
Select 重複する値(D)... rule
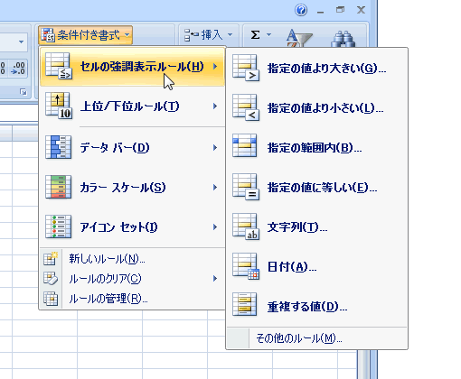click(x=316, y=307)
